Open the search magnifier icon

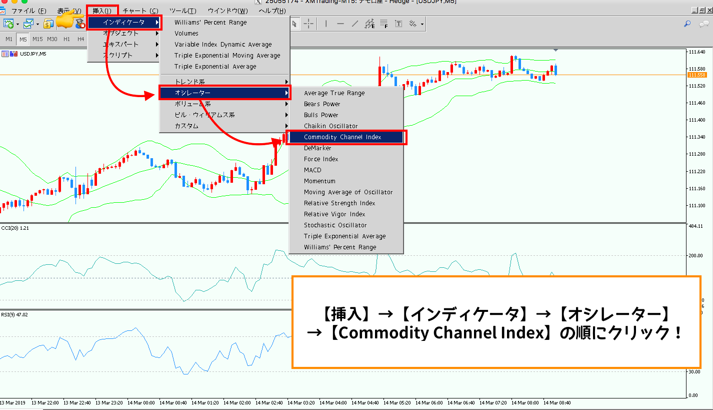(x=688, y=24)
